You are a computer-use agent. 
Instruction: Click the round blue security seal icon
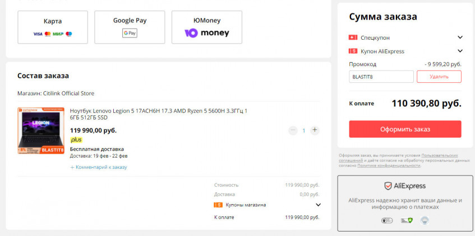click(425, 220)
